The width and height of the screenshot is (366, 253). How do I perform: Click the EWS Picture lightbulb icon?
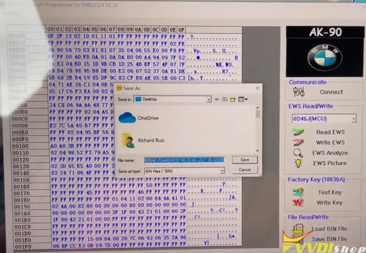298,163
